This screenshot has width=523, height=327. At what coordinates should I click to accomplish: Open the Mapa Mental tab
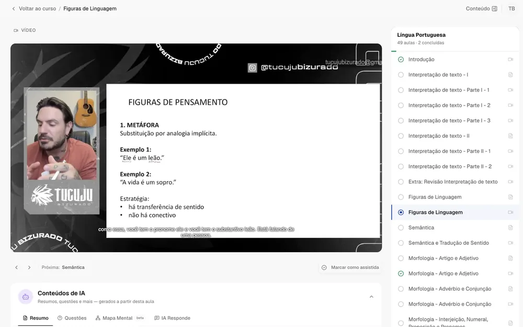(x=119, y=318)
